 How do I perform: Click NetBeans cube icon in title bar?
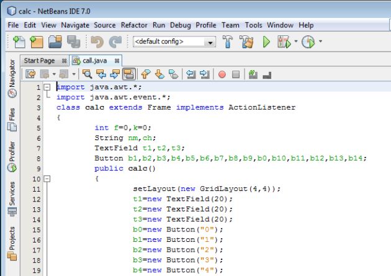[12, 11]
